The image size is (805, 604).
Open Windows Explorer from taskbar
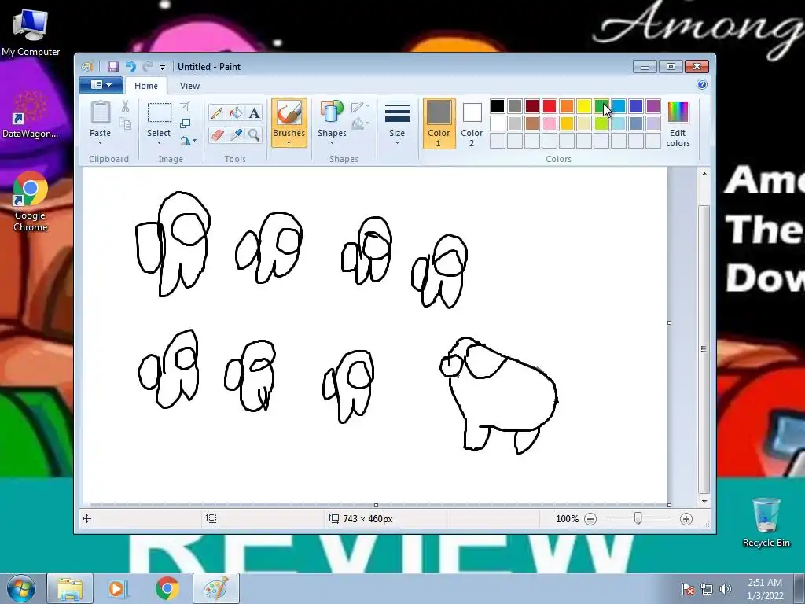70,588
